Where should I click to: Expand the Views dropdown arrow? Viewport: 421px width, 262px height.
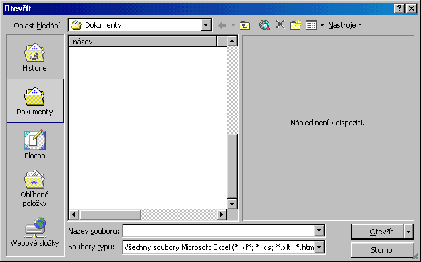tap(322, 25)
